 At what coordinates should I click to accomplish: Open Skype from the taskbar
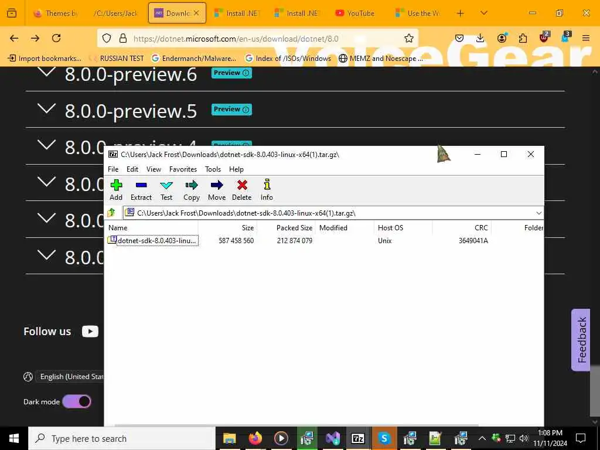(384, 438)
